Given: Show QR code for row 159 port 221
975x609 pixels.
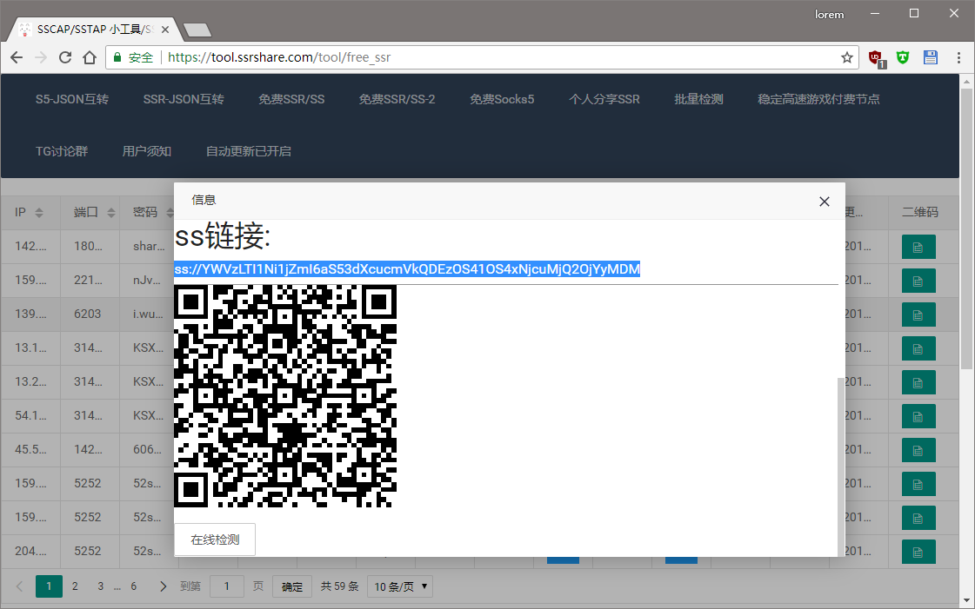Looking at the screenshot, I should coord(918,281).
